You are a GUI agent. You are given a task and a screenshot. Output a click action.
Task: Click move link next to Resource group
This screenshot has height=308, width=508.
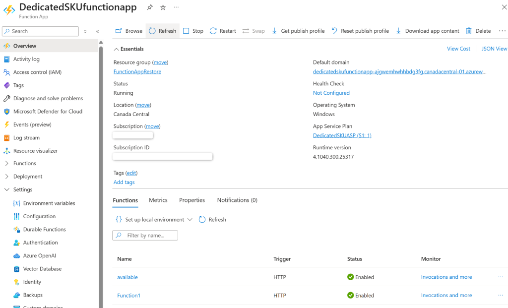point(160,62)
